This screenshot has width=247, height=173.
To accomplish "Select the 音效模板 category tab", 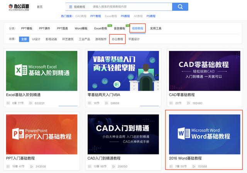I will 120,28.
